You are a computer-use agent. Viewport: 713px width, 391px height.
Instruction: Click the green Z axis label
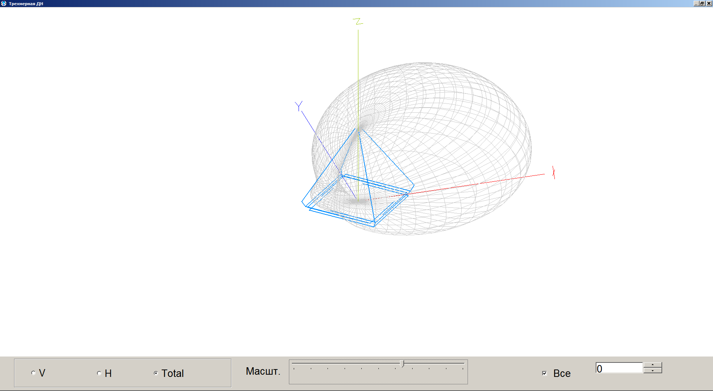tap(358, 22)
